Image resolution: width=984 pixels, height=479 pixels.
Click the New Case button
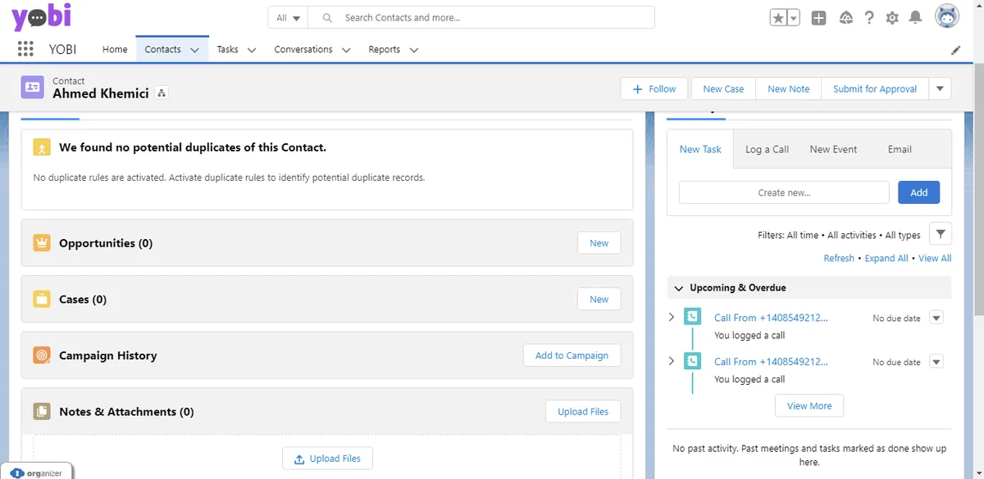pos(723,88)
